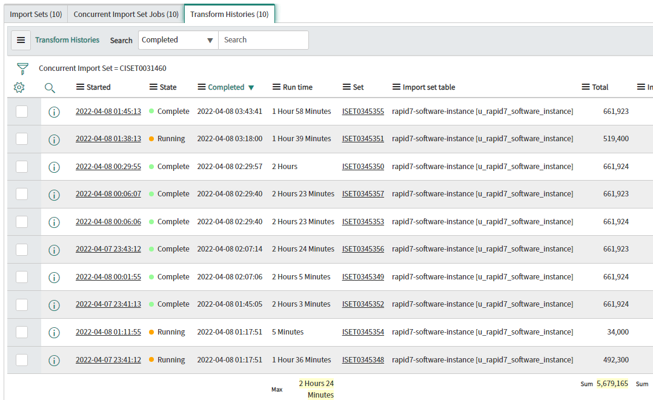The width and height of the screenshot is (653, 400).
Task: Select checkbox for row ISET0345357
Action: [x=22, y=194]
